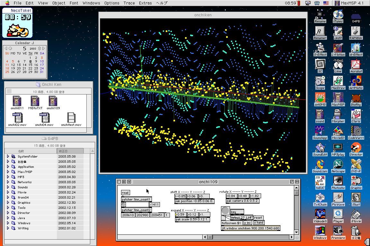Expand the SystemFolder disclosure triangle
This screenshot has height=246, width=370.
tap(8, 156)
